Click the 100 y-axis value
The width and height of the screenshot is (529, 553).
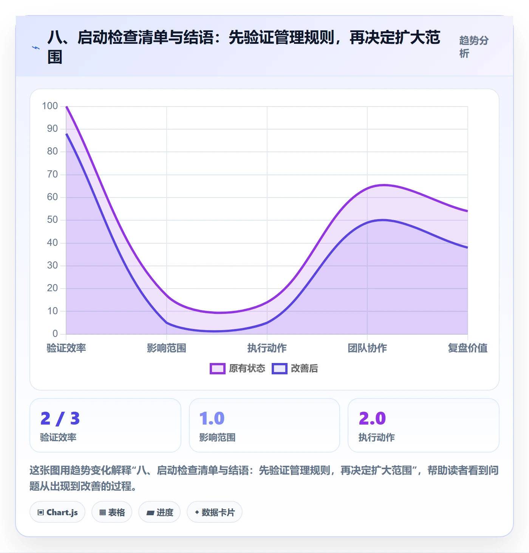50,106
